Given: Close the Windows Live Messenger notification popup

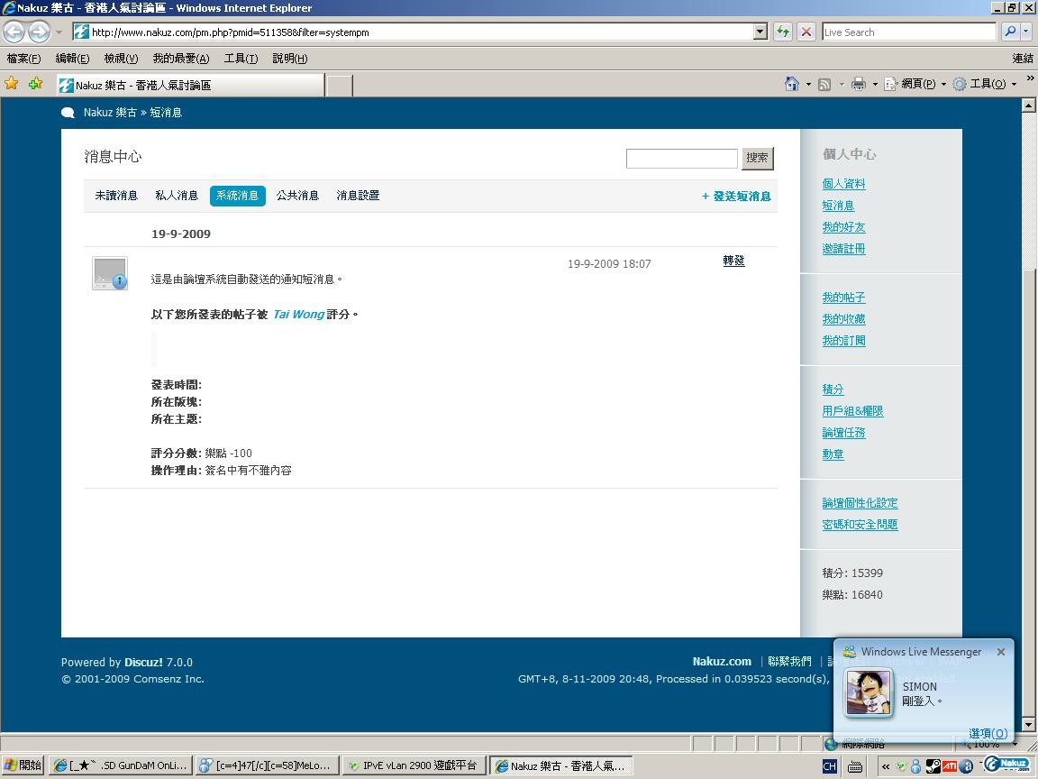Looking at the screenshot, I should [x=1001, y=652].
